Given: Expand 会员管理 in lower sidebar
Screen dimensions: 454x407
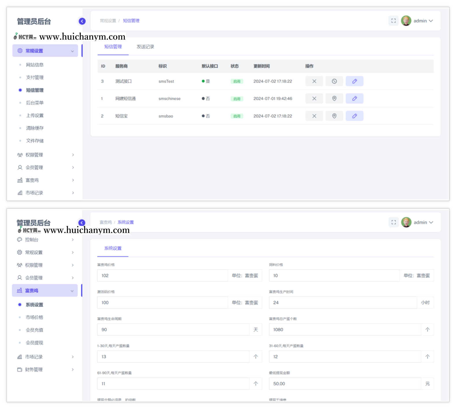Looking at the screenshot, I should click(45, 278).
